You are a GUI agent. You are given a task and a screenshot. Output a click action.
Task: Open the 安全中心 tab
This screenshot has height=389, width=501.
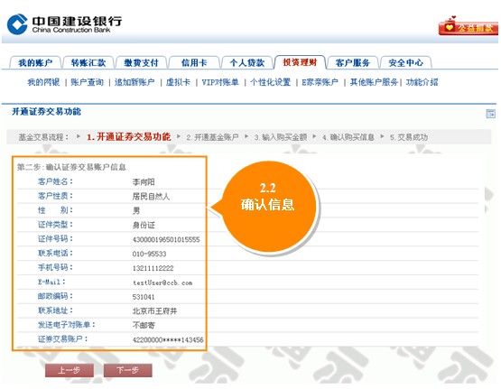click(406, 62)
